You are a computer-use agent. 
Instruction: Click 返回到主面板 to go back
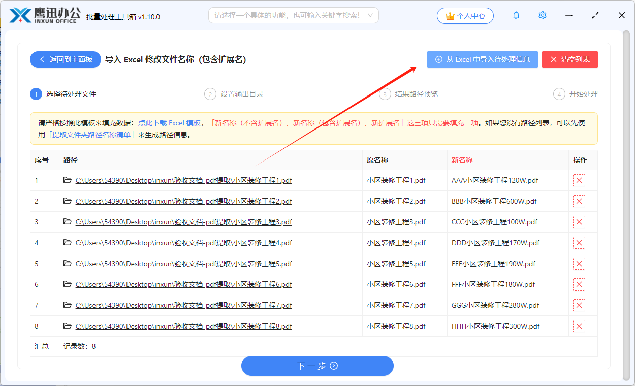tap(65, 59)
